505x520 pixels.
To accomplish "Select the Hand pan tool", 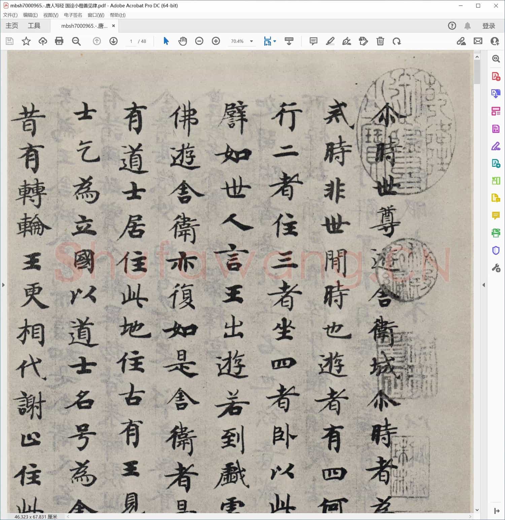I will point(182,41).
